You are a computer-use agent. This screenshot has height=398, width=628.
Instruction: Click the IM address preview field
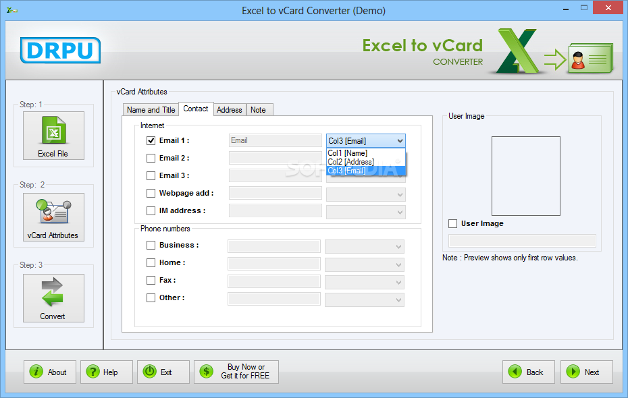point(276,210)
